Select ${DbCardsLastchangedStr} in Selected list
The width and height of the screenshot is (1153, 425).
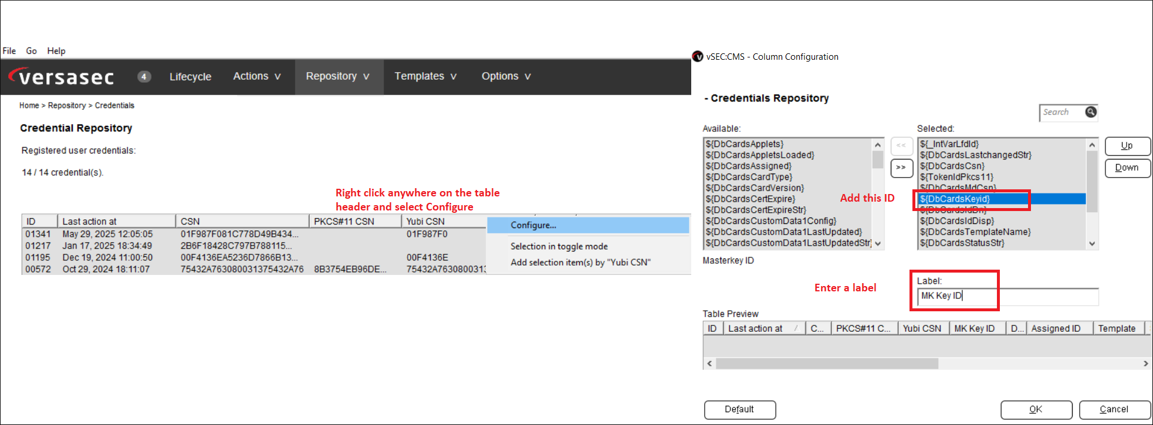click(x=975, y=155)
